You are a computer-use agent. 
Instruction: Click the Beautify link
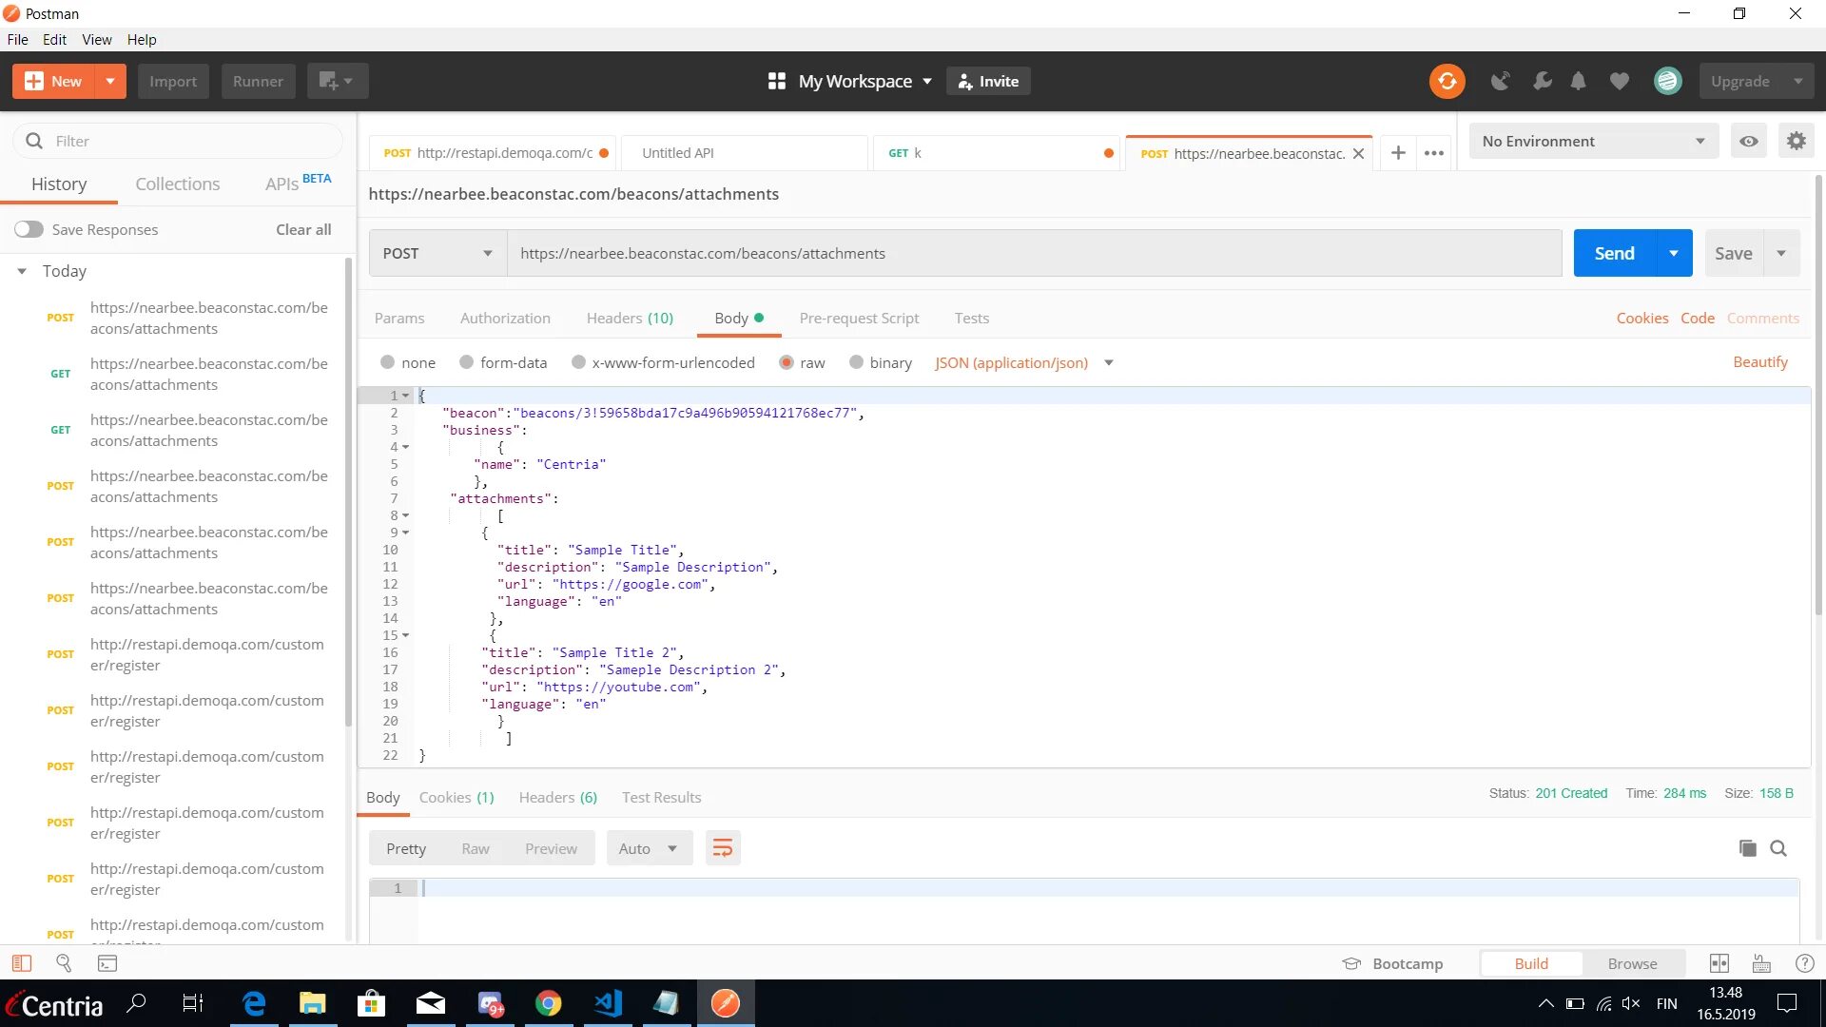coord(1759,362)
